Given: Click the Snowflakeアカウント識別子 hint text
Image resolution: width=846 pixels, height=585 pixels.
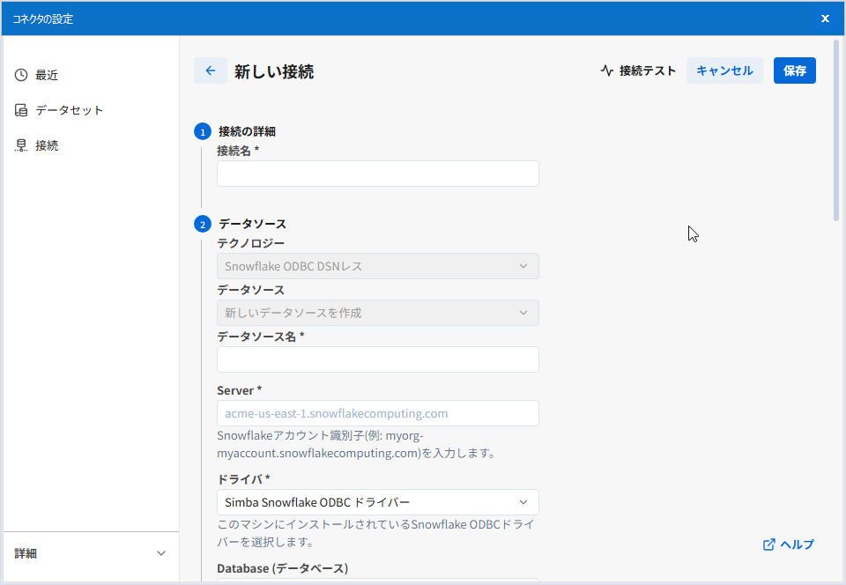Looking at the screenshot, I should [x=356, y=444].
